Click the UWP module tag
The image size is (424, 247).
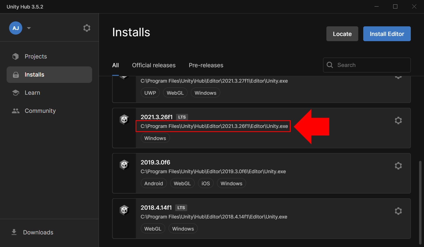coord(150,93)
